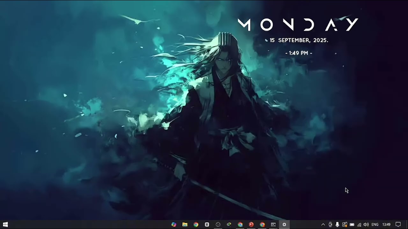This screenshot has width=408, height=229.
Task: Switch to Chrome window left of PowerPoint
Action: 240,225
